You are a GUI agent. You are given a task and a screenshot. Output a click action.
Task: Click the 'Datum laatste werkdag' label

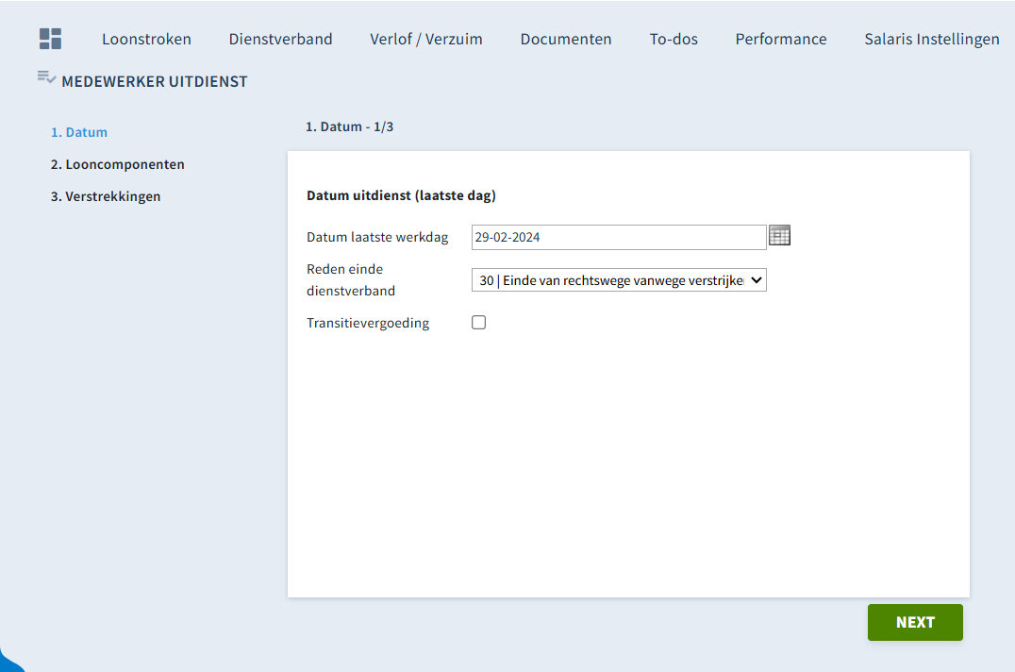click(377, 237)
